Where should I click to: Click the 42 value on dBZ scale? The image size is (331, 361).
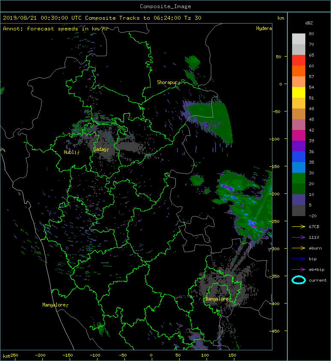(311, 130)
